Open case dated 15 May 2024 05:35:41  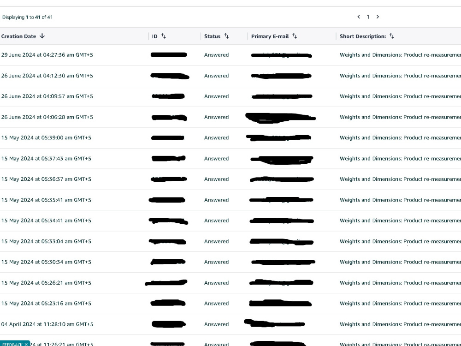pos(46,200)
